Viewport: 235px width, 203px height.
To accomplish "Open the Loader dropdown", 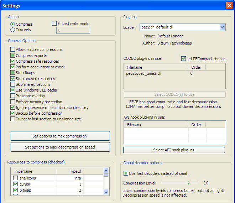I will point(223,27).
